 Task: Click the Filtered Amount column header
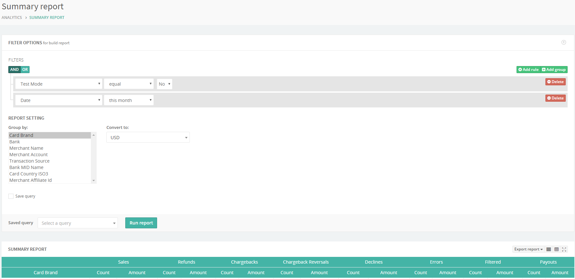point(505,273)
